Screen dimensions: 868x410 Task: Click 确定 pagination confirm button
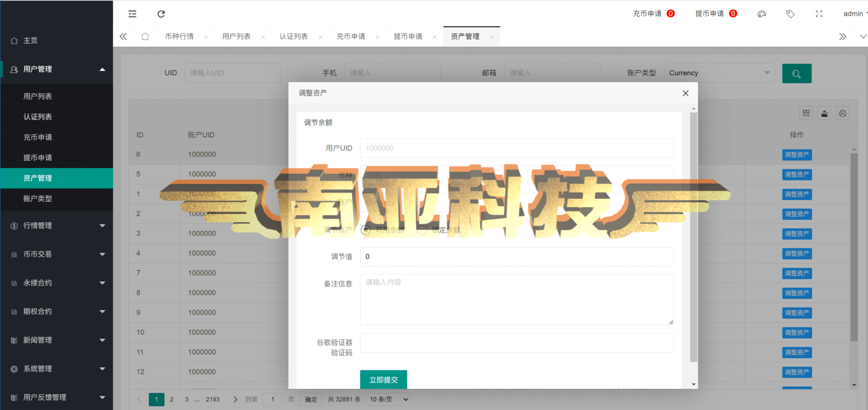311,400
